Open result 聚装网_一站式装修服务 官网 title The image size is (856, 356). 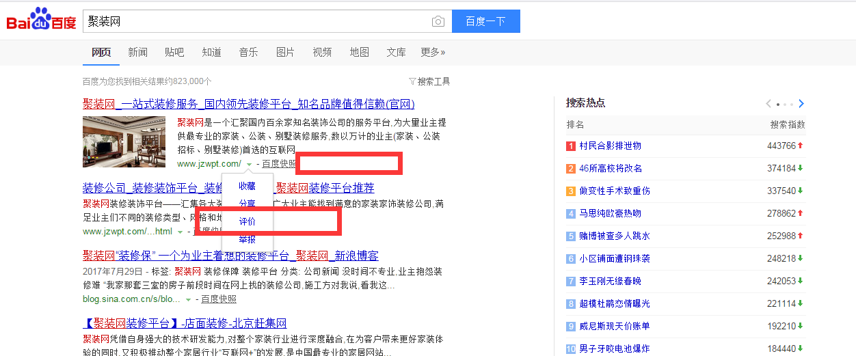tap(249, 104)
